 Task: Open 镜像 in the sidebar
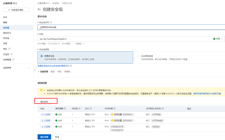[5, 22]
